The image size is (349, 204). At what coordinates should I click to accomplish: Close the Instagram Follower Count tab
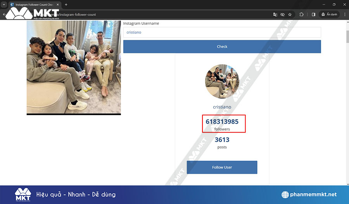click(x=58, y=4)
